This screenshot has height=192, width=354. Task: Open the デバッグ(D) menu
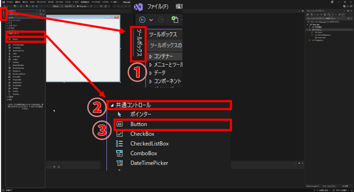click(59, 2)
